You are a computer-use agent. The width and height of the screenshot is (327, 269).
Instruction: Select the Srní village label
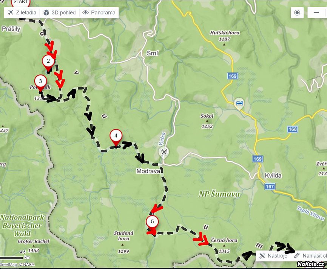153,53
